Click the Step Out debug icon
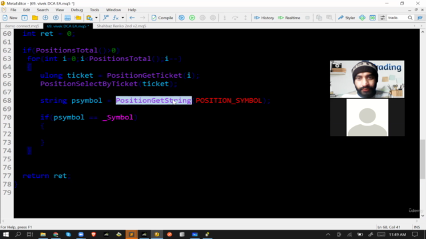 [x=246, y=18]
